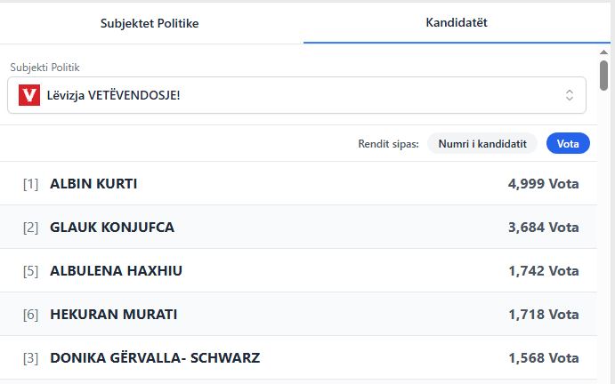Click ALBULENA HAXHIU name

(116, 271)
